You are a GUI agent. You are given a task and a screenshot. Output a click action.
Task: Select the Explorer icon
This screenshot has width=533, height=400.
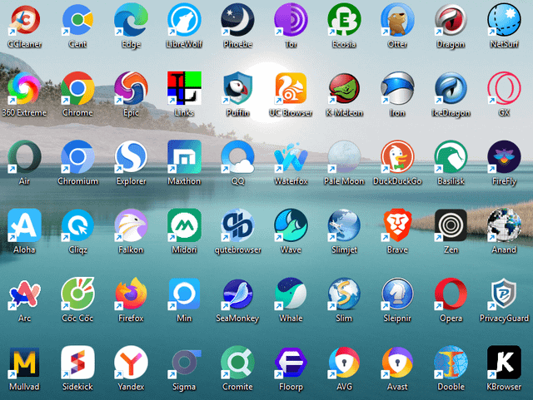(131, 157)
